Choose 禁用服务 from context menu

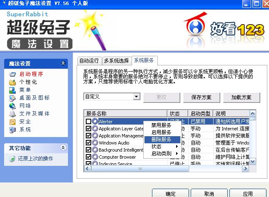(162, 125)
